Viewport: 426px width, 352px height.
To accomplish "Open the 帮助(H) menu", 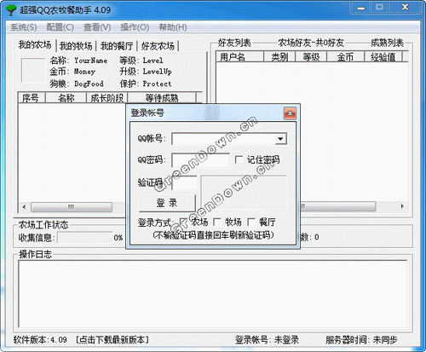I will click(x=173, y=27).
